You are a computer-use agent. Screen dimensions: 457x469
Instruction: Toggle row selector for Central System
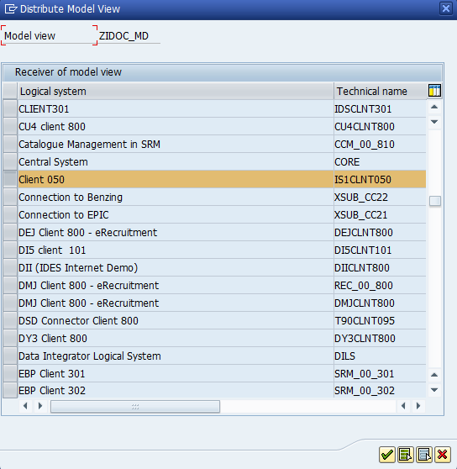(10, 162)
